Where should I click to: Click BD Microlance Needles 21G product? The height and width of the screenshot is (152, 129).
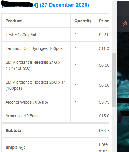pos(33,65)
